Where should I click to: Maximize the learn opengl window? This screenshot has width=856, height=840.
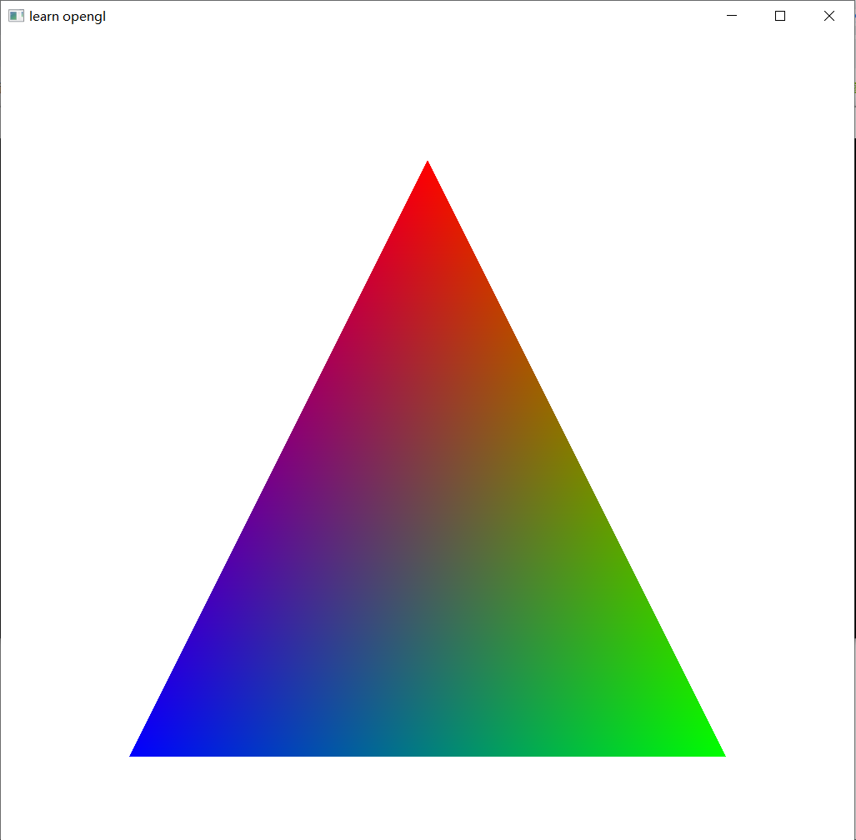pos(780,16)
